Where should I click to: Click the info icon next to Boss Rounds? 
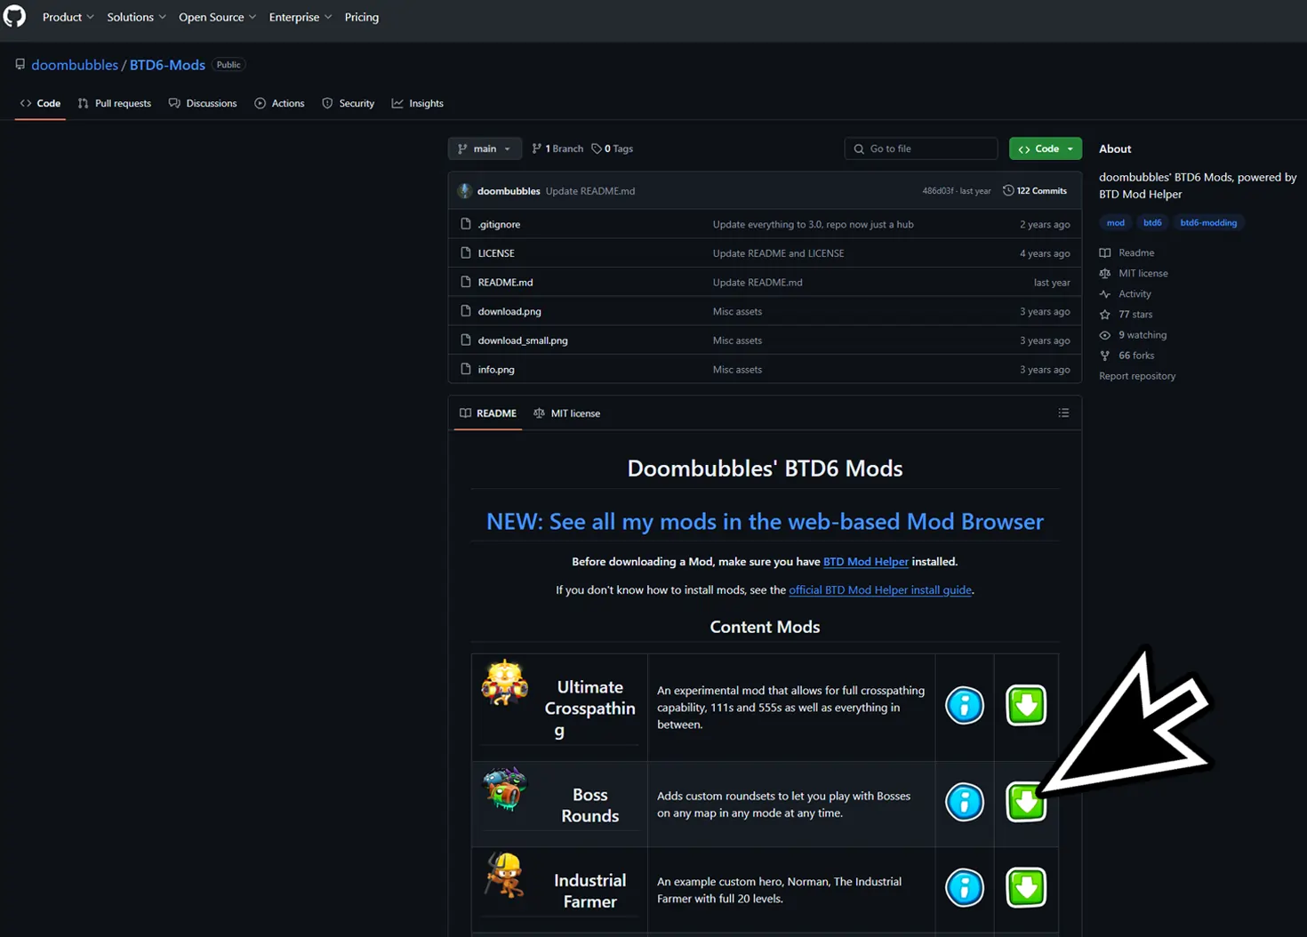point(965,803)
